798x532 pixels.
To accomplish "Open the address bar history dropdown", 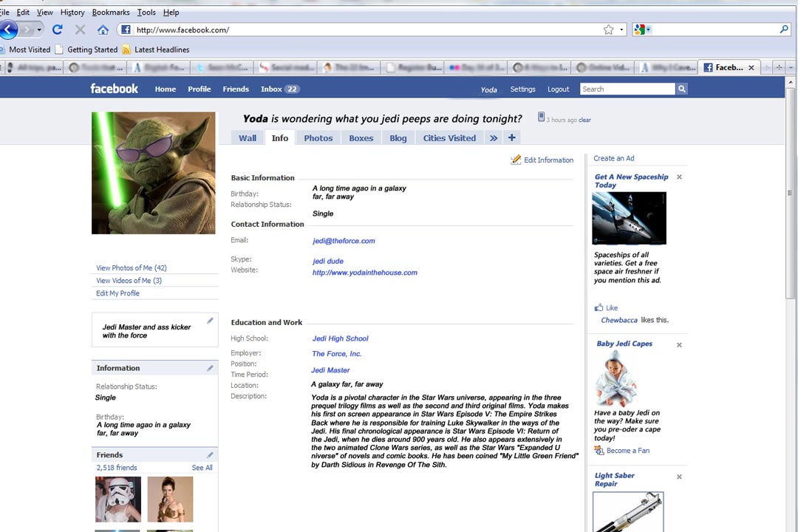I will coord(621,30).
